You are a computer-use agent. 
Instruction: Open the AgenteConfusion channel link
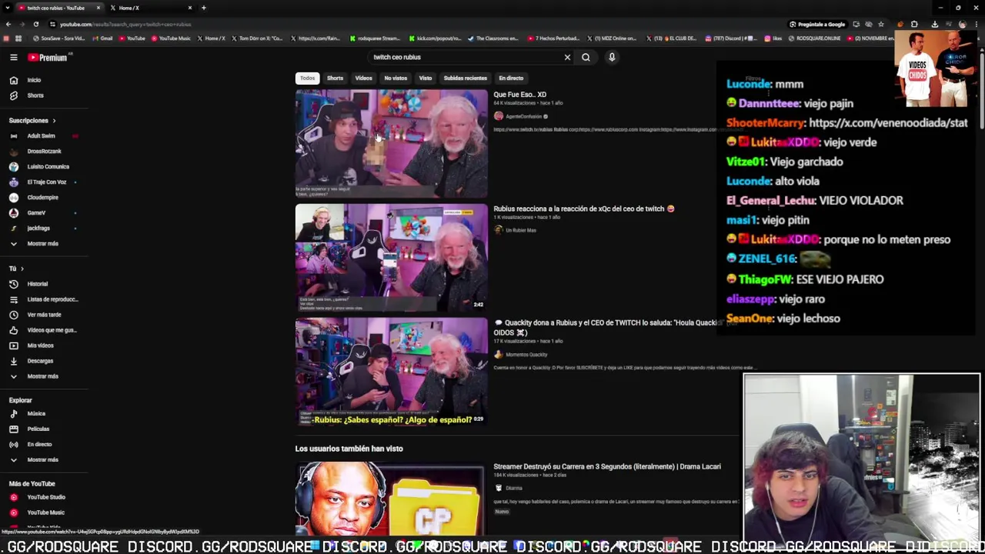[523, 116]
